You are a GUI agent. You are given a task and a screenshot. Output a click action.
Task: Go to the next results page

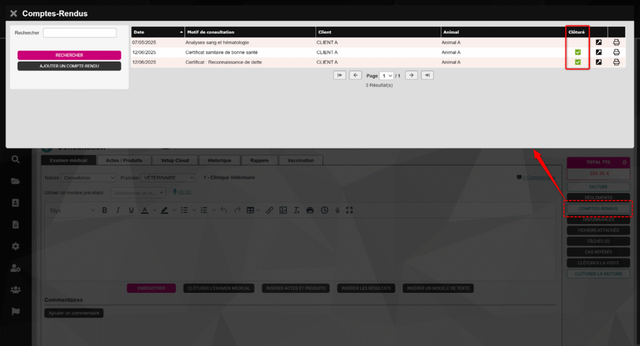411,75
